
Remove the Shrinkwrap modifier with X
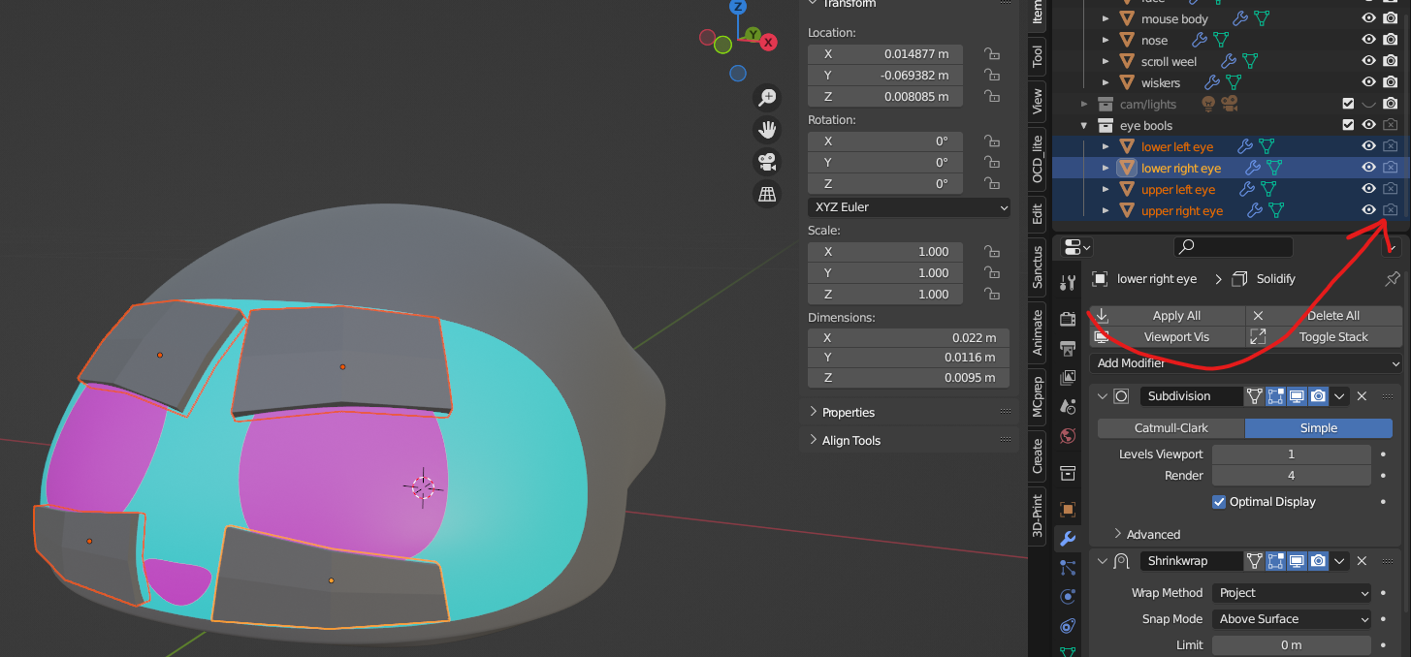[1362, 561]
